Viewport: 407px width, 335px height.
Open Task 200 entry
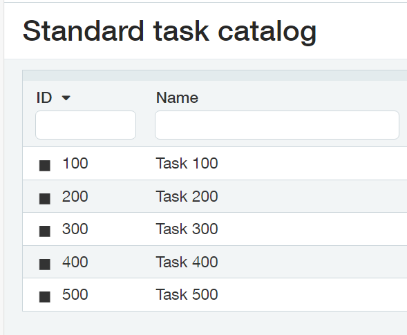187,196
